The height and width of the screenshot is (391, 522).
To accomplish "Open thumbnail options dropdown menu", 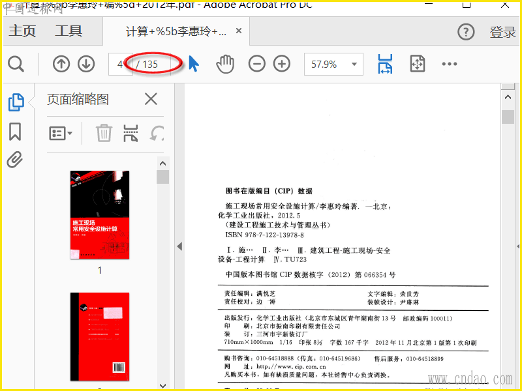I will tap(61, 134).
